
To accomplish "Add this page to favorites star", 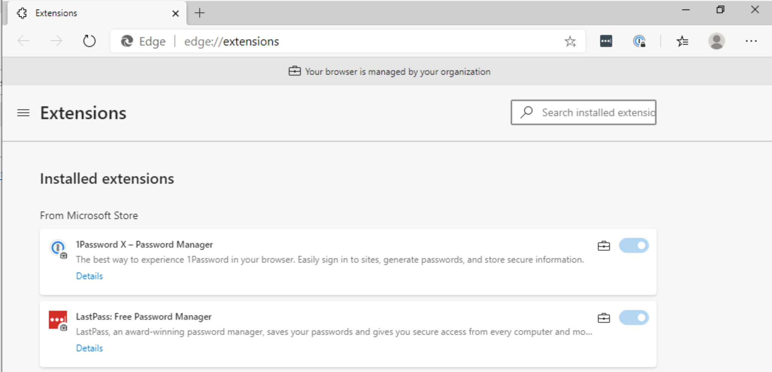I will click(x=570, y=41).
